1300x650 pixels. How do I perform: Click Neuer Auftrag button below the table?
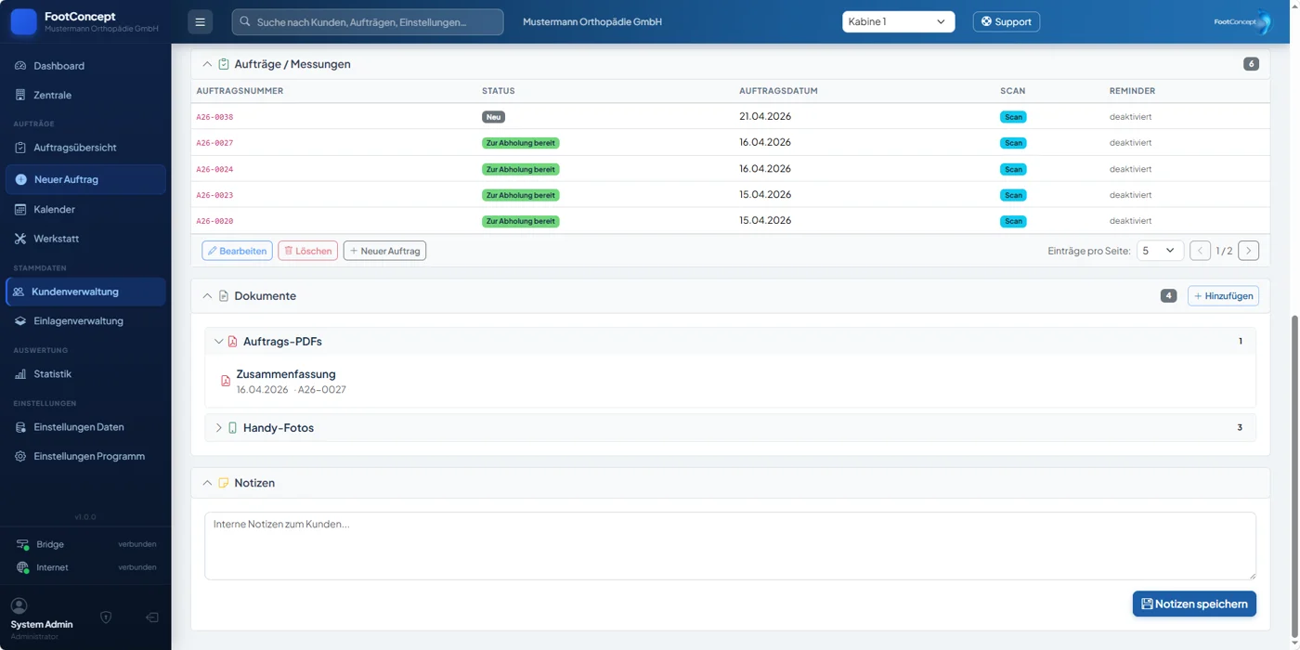[384, 251]
